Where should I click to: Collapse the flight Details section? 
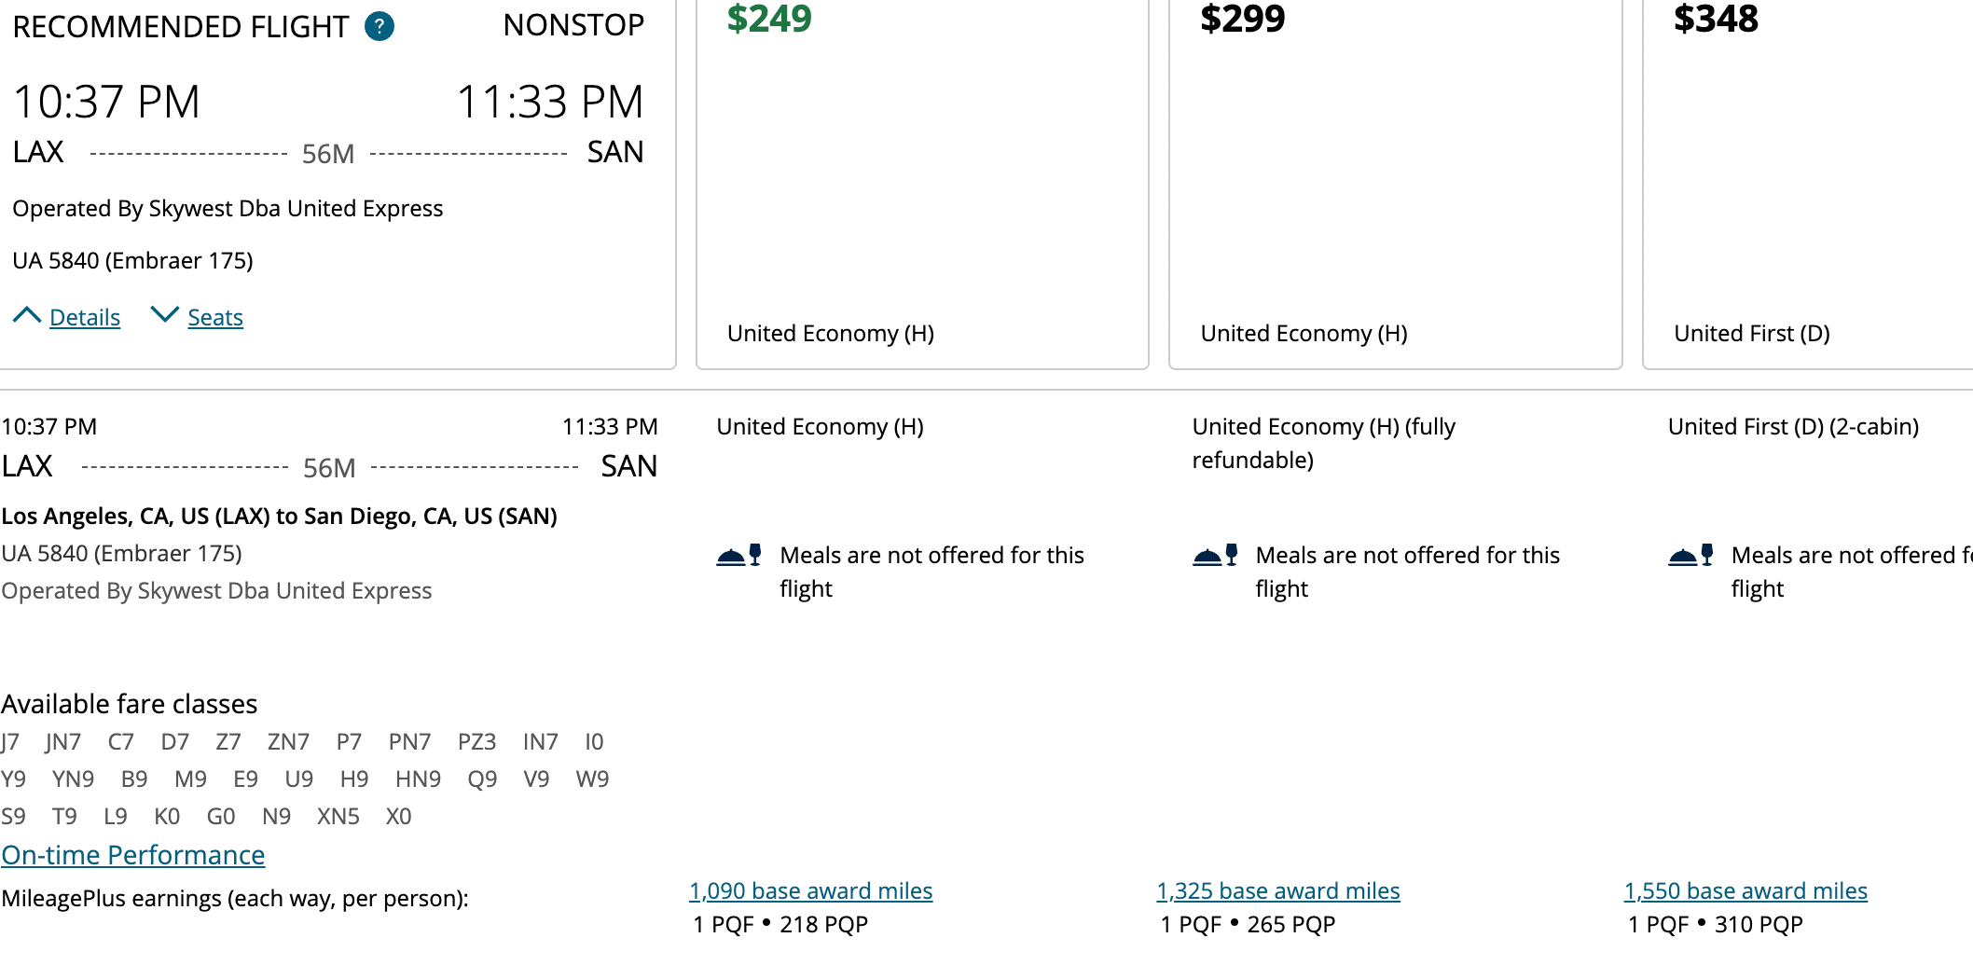84,317
